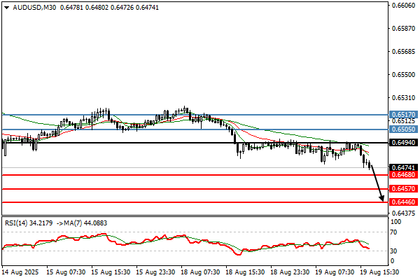Select the 0.65050 resistance price label
The width and height of the screenshot is (420, 280).
(403, 129)
